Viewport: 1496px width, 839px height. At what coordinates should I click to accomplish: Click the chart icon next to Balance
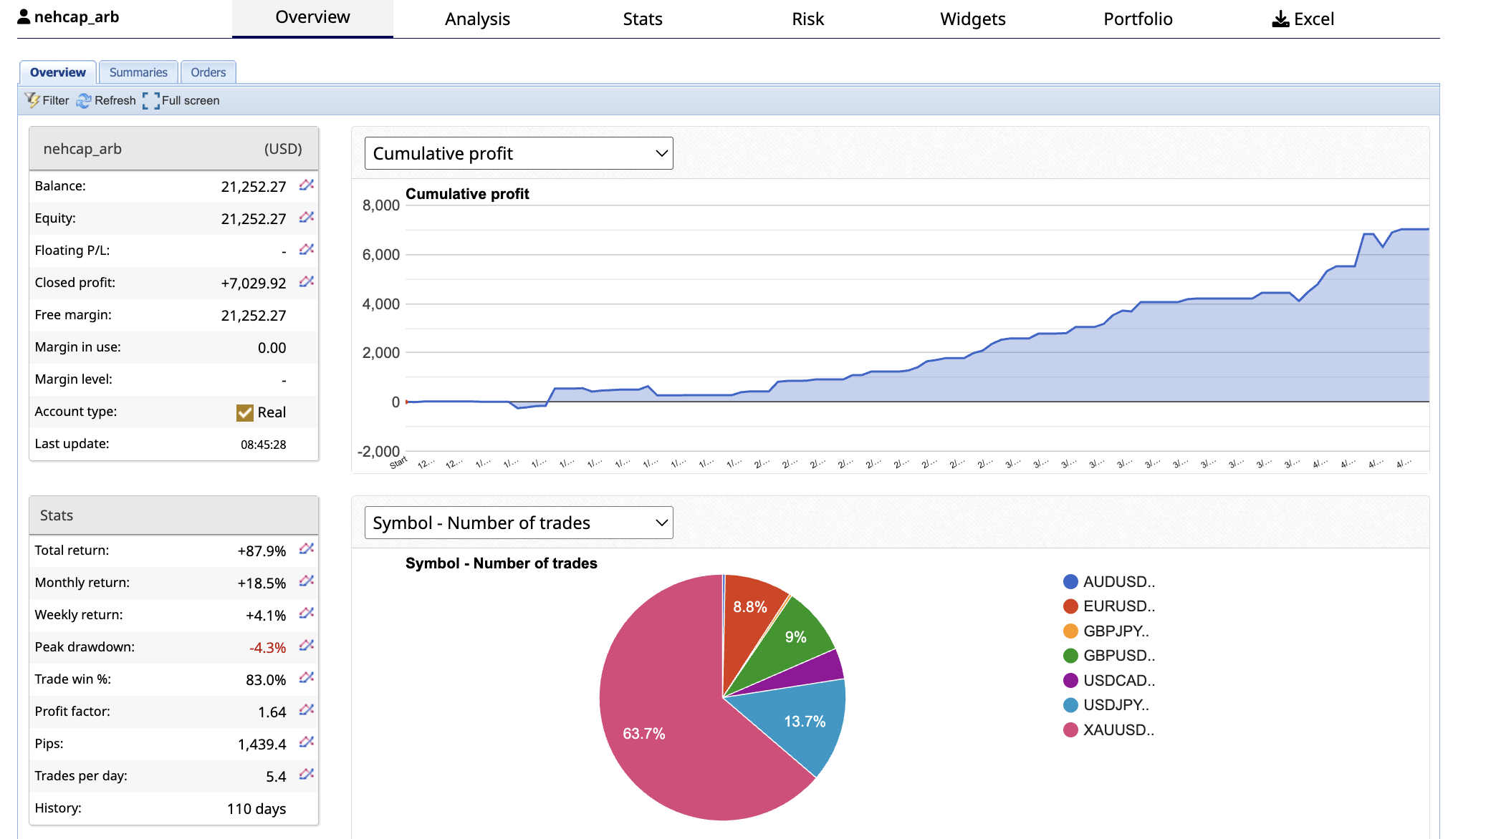tap(307, 185)
